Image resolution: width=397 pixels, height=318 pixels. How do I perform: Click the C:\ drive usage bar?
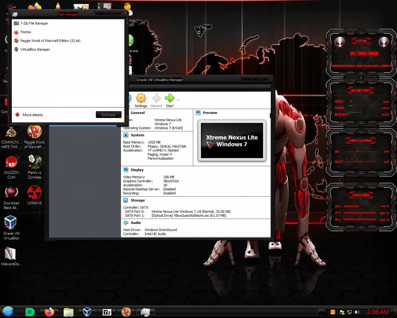(351, 206)
